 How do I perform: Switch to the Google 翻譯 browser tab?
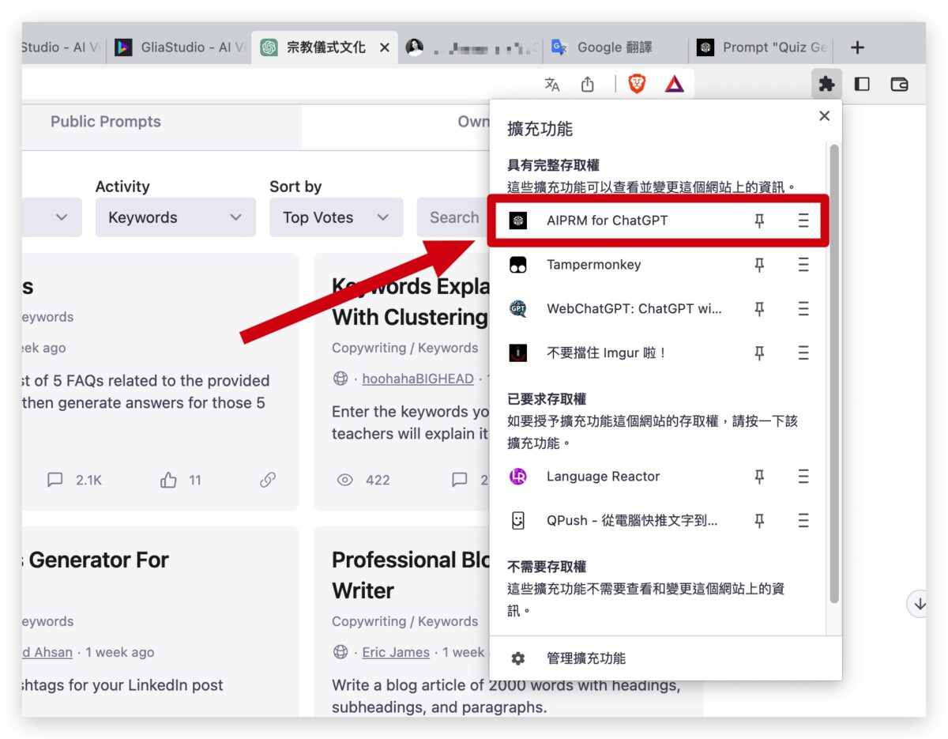pyautogui.click(x=615, y=47)
